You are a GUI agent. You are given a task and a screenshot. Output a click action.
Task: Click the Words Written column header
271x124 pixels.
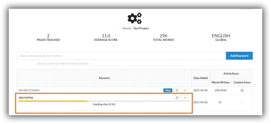pyautogui.click(x=220, y=82)
